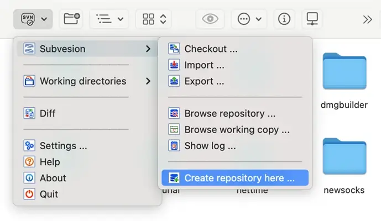Select Create repository here ...
The height and width of the screenshot is (221, 381).
(235, 178)
